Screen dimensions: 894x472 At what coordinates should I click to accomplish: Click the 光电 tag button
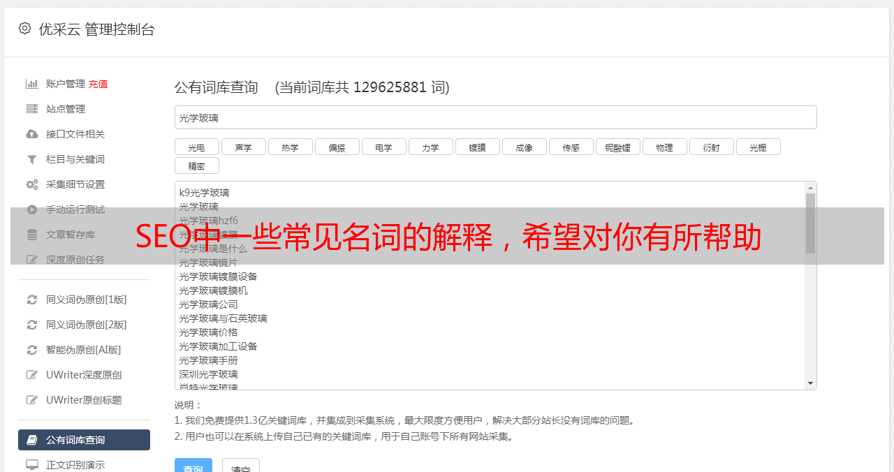196,147
